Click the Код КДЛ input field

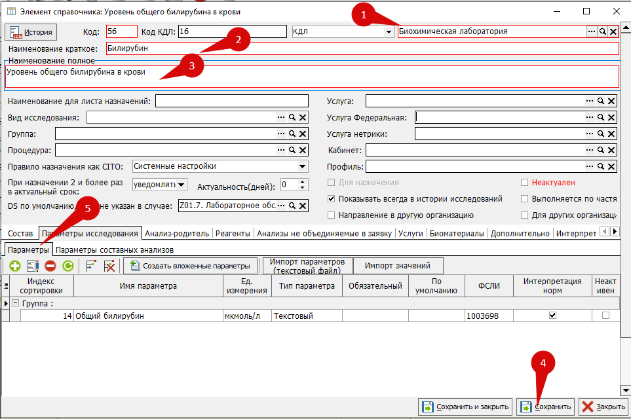232,31
